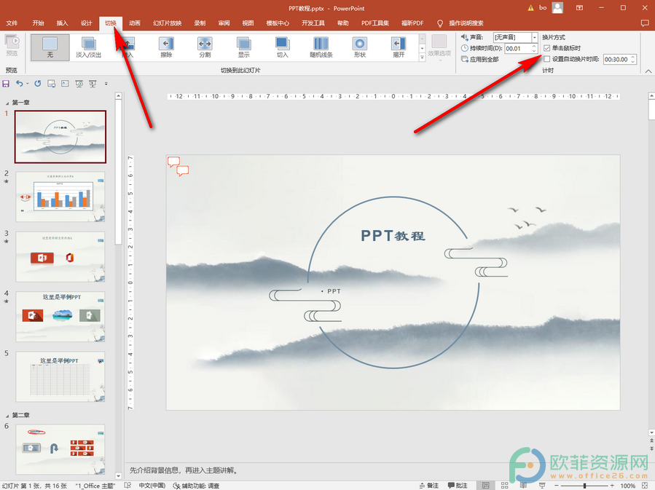Select slide 2 thumbnail with bar chart
Screen dimensions: 655x490
tap(60, 196)
